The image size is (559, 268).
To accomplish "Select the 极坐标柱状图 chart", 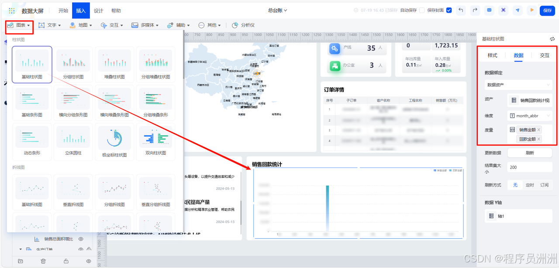I will coord(114,141).
